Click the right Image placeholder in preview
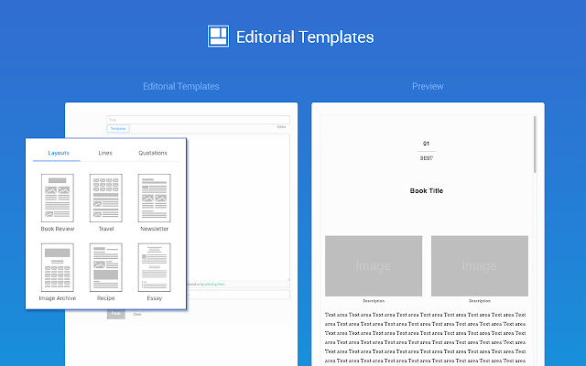 [480, 266]
